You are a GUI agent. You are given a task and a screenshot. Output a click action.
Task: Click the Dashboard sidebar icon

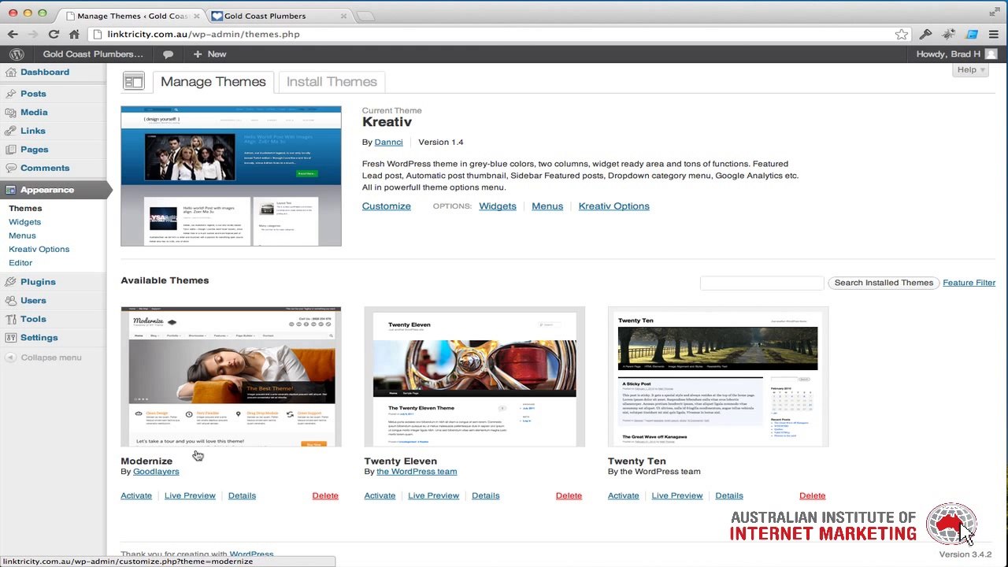(10, 72)
